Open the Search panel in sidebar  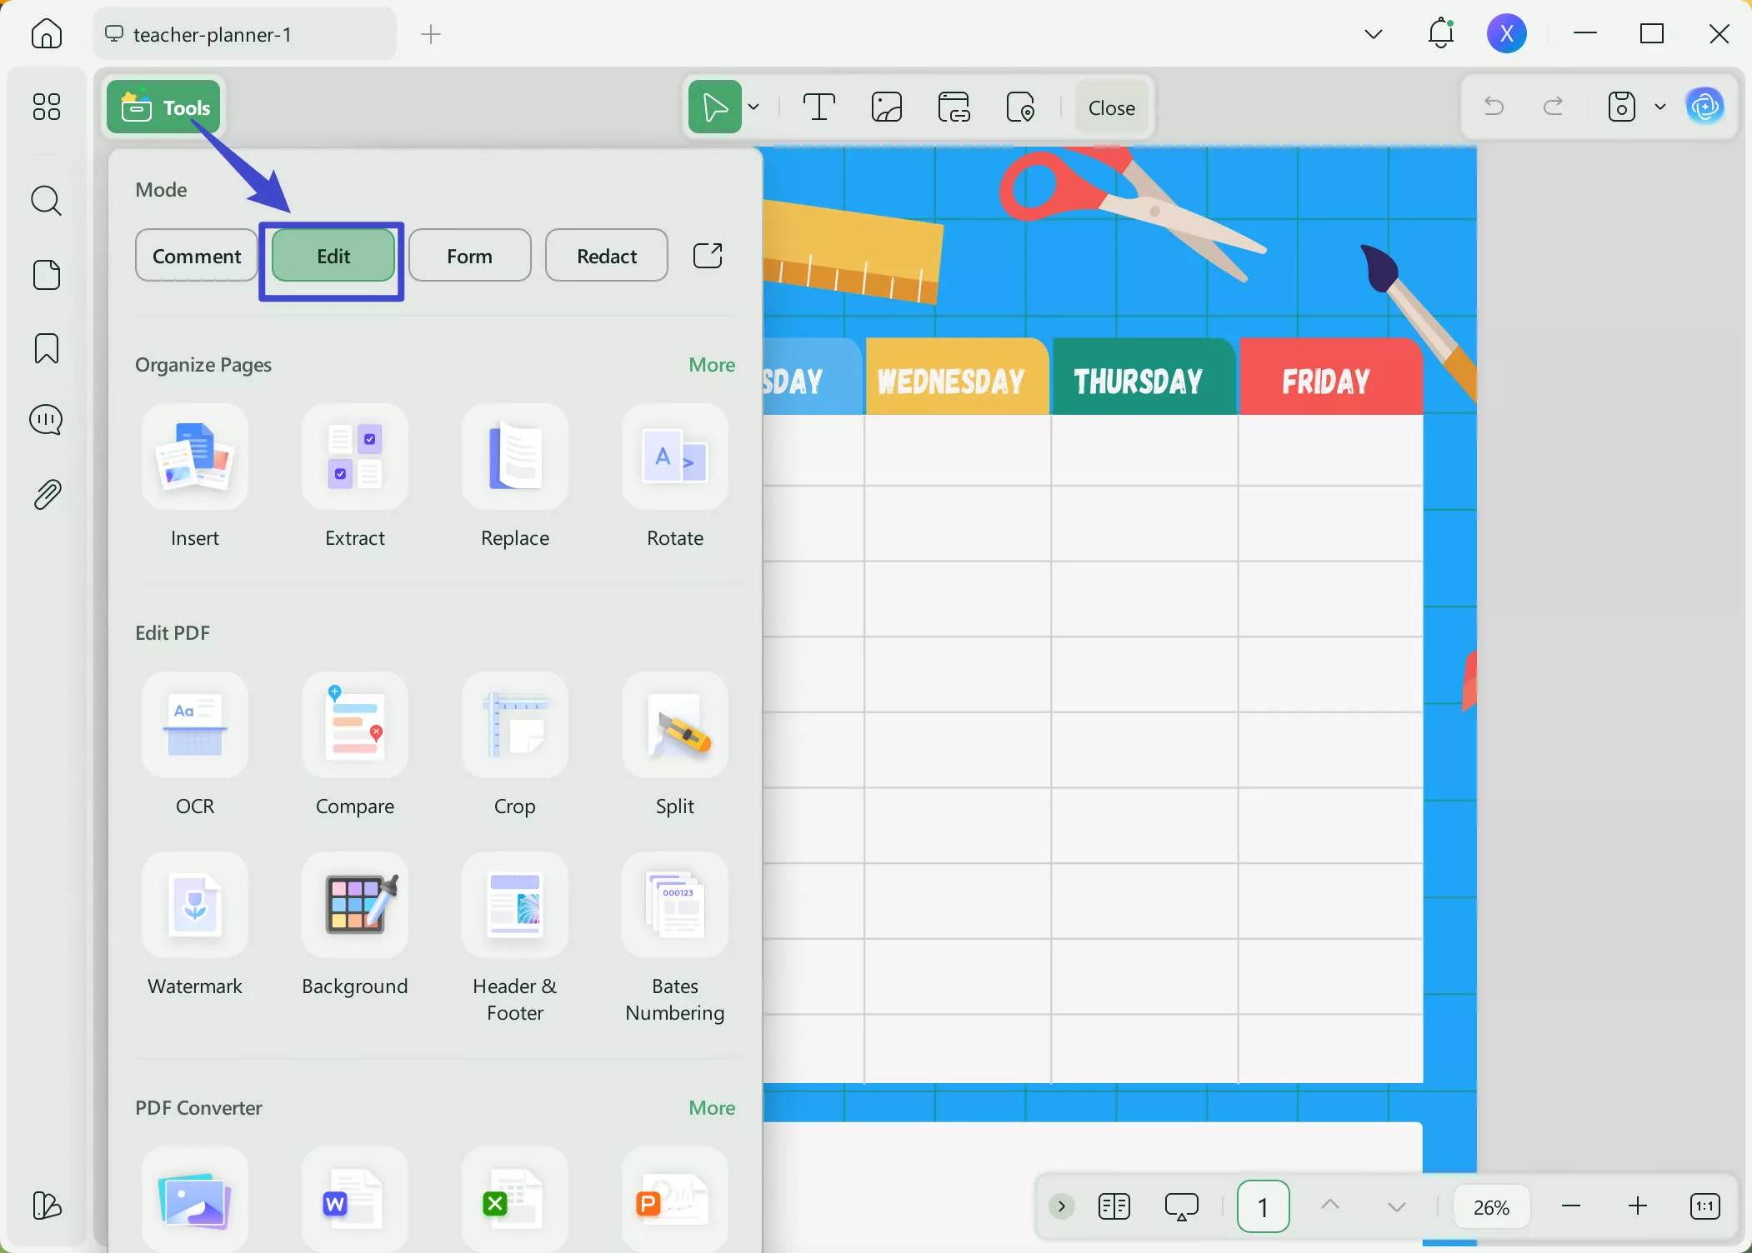tap(47, 201)
